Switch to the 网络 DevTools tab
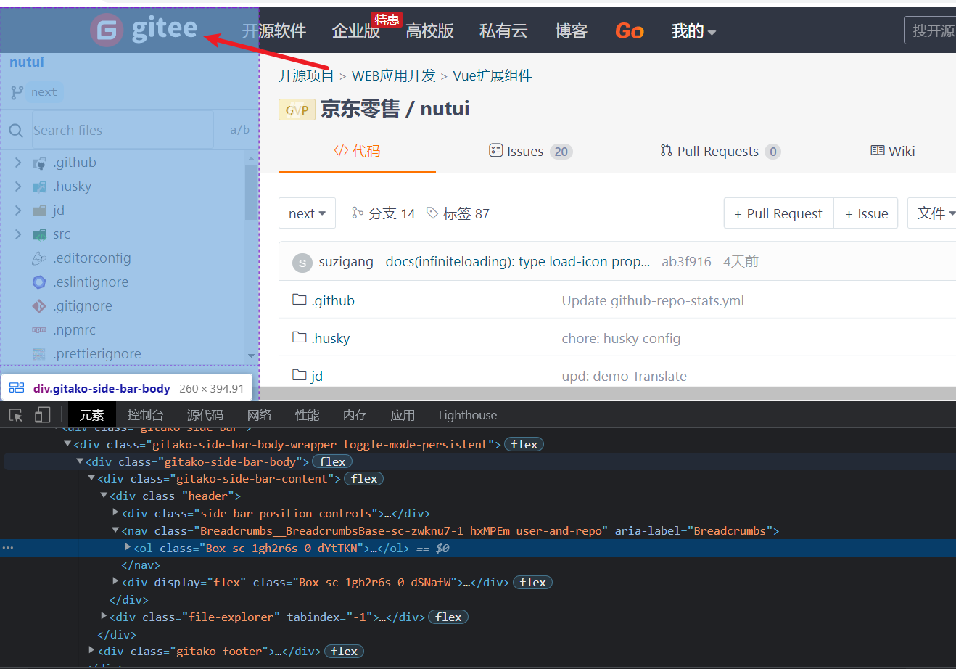The height and width of the screenshot is (669, 956). [259, 415]
